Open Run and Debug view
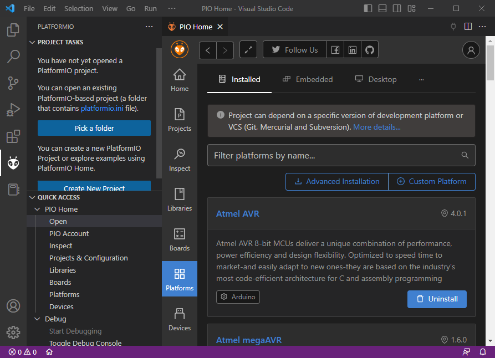 pyautogui.click(x=13, y=110)
